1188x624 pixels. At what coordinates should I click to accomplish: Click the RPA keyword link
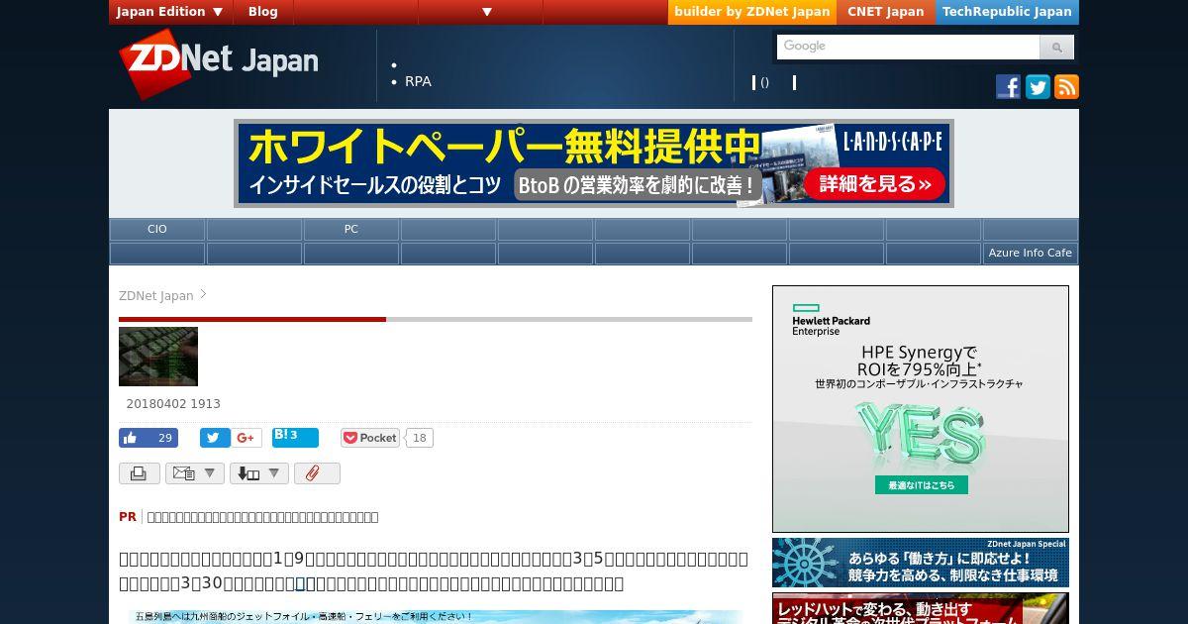pyautogui.click(x=418, y=81)
